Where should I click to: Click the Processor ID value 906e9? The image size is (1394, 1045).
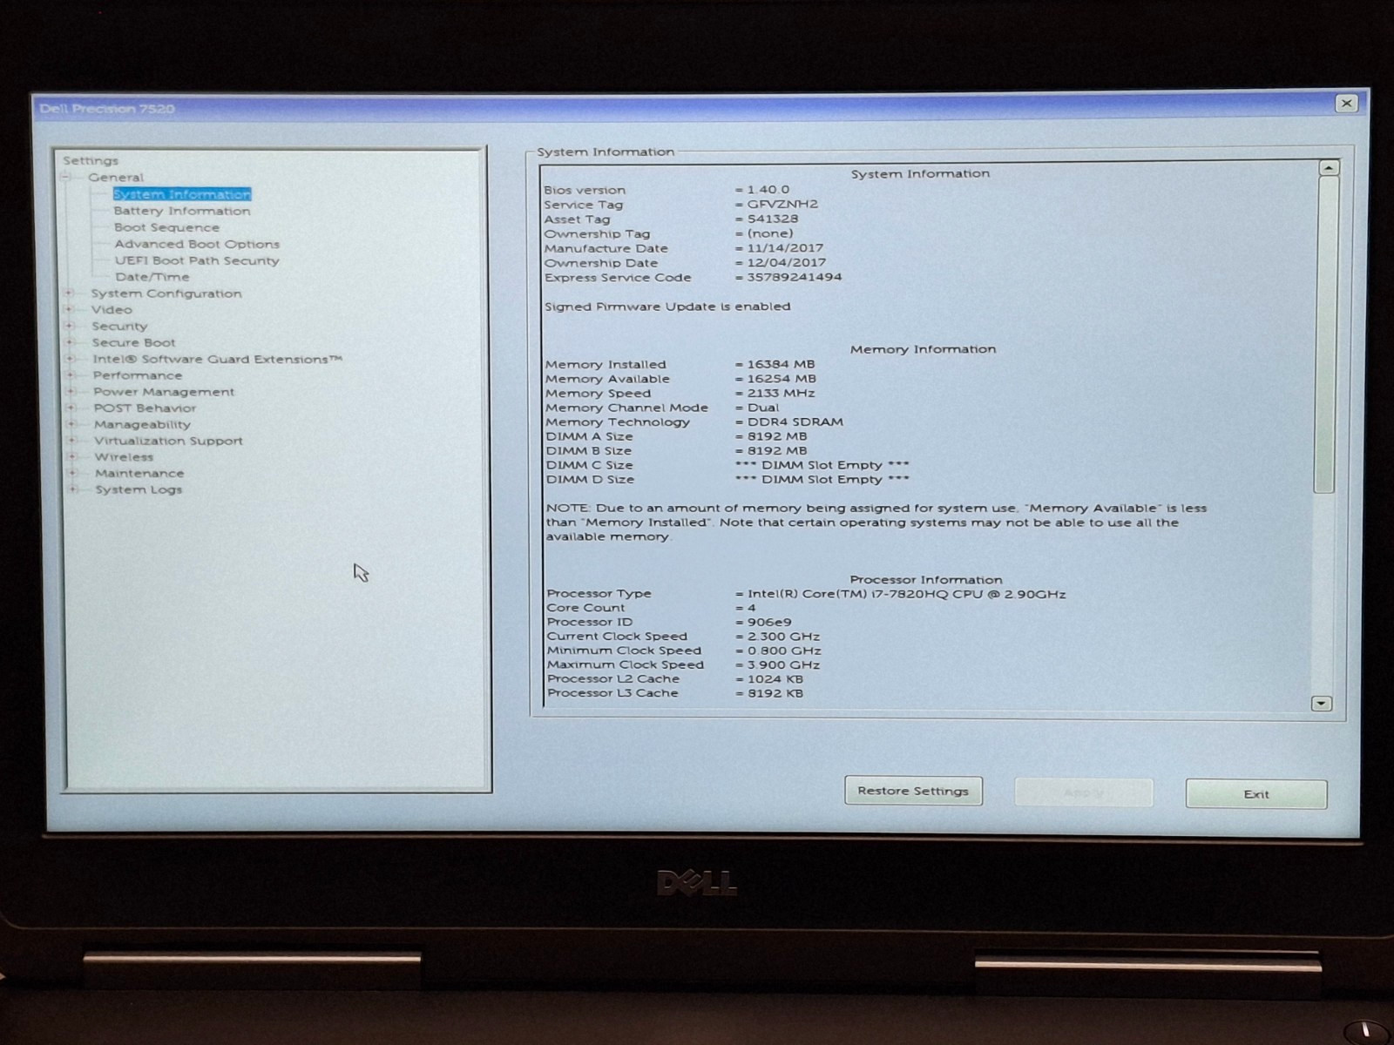click(x=769, y=622)
